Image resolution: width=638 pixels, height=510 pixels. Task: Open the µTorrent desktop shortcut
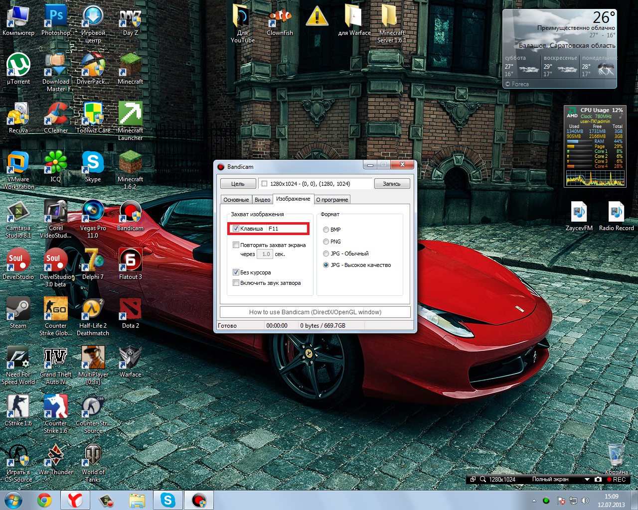coord(18,70)
